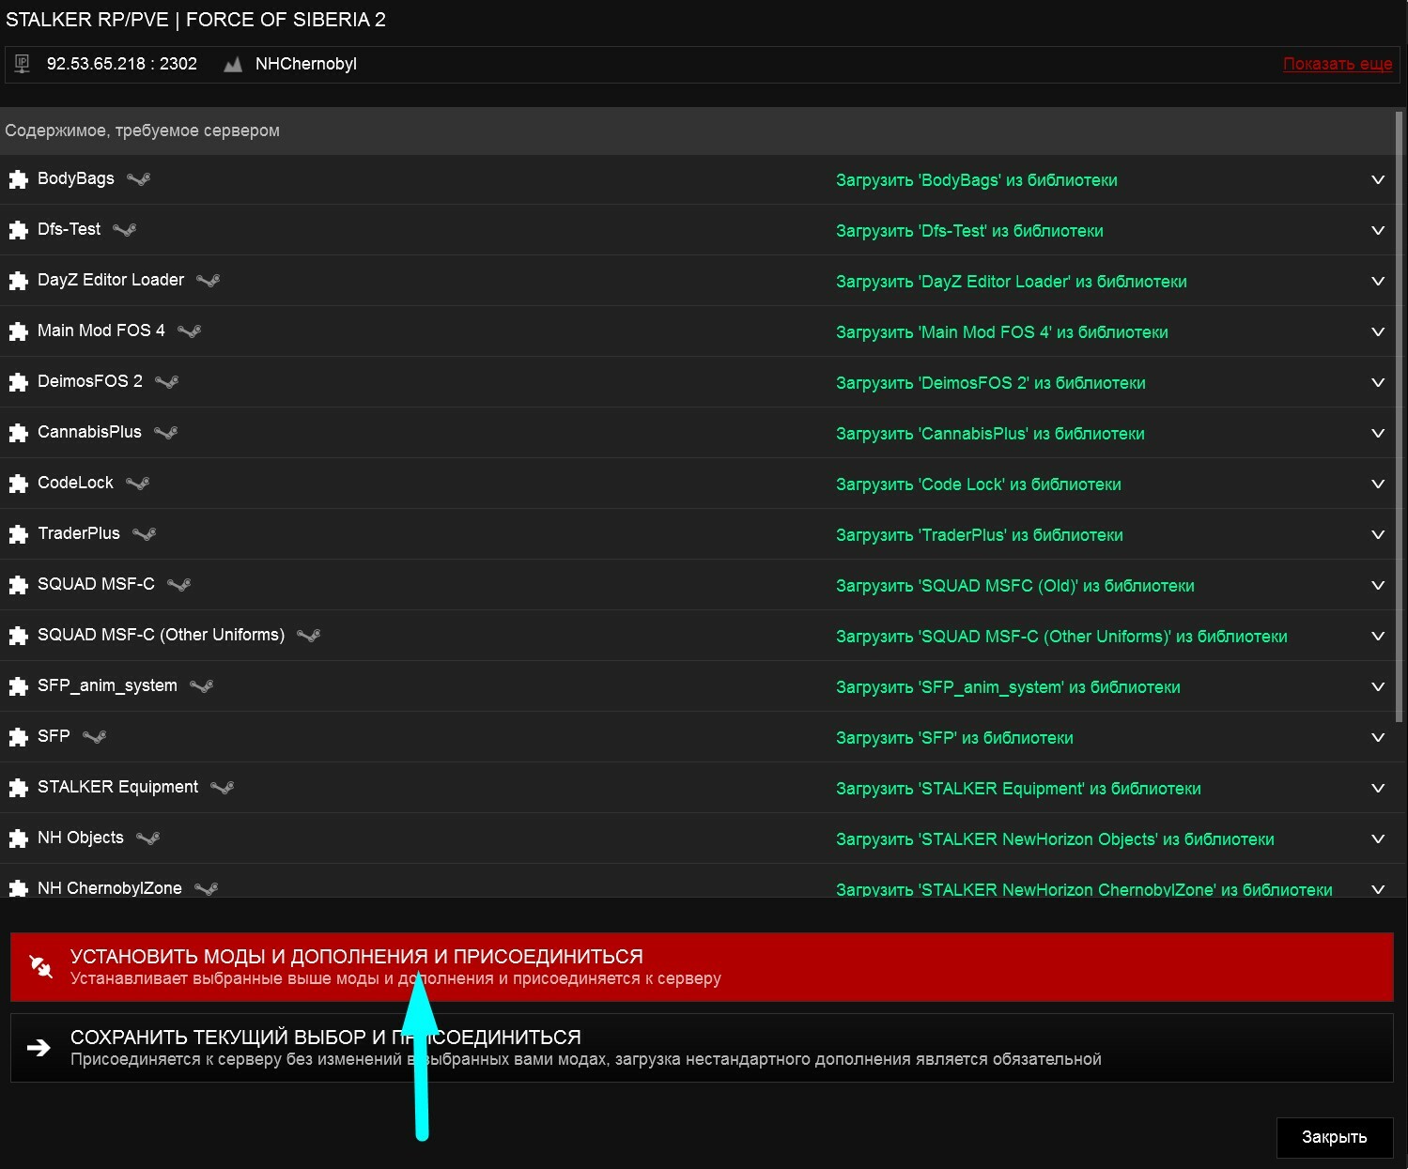
Task: Click the NHChernobyl map name
Action: tap(306, 64)
